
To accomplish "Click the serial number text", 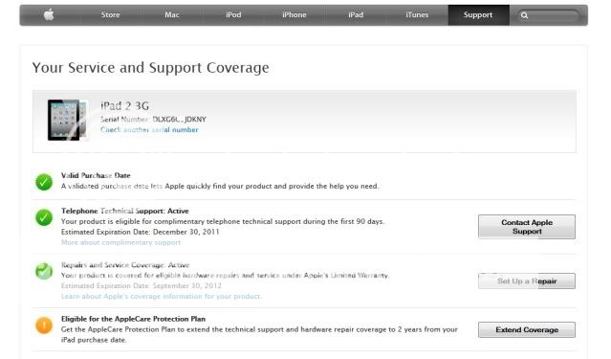I will [153, 119].
